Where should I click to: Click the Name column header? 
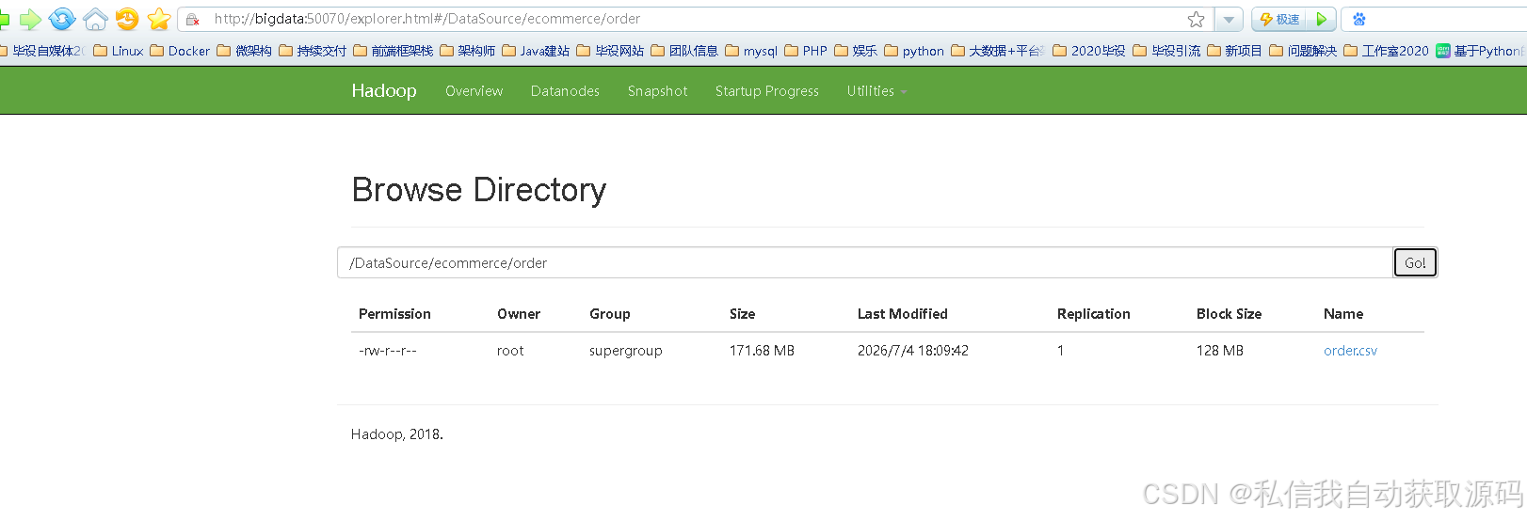pyautogui.click(x=1343, y=314)
